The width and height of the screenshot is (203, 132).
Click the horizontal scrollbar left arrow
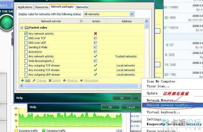tap(22, 85)
